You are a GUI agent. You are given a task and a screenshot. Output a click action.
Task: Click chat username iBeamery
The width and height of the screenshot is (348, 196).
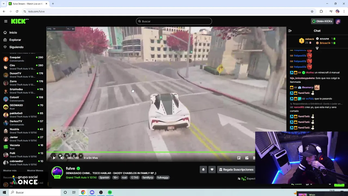click(307, 88)
